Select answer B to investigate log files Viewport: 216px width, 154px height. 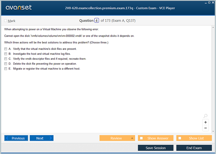coord(6,54)
